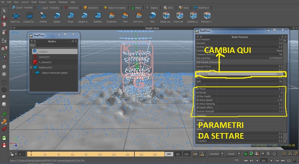Collapse the RW Particle Interaction section
This screenshot has height=164, width=299.
tap(240, 62)
